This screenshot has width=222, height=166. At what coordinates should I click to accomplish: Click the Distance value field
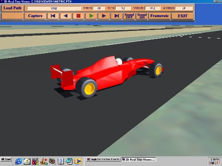click(x=184, y=8)
